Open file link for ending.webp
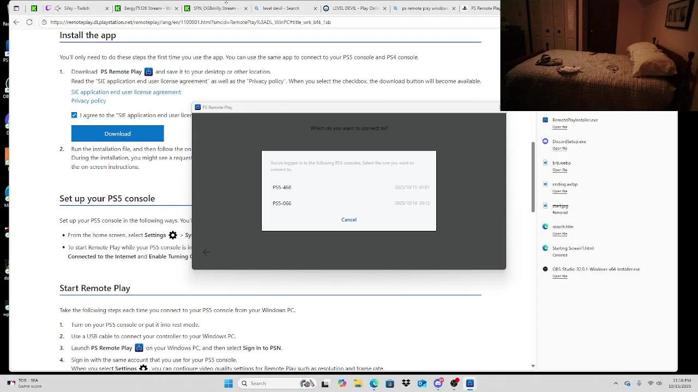 (559, 191)
